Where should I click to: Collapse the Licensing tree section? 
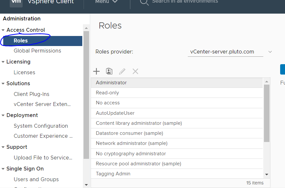3,62
